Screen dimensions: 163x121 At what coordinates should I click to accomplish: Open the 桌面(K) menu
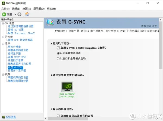pos(27,9)
